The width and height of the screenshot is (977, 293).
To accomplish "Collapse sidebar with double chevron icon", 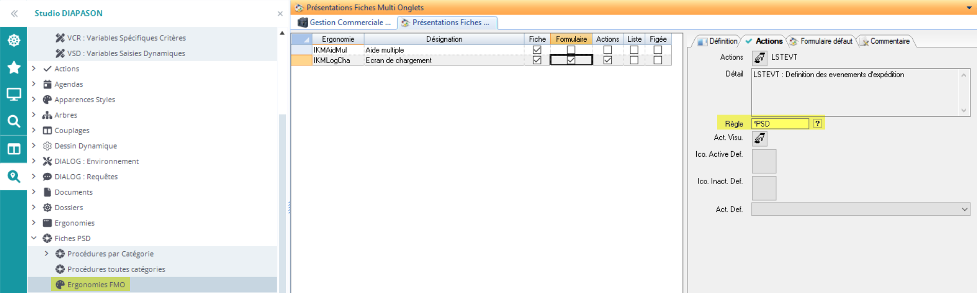I will 14,13.
